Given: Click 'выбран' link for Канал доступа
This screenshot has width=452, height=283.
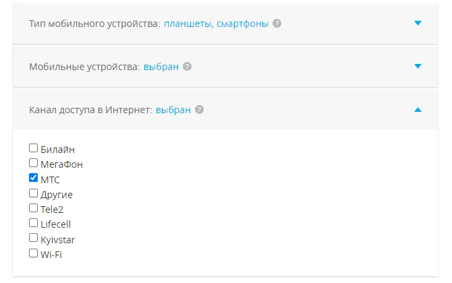Looking at the screenshot, I should [x=173, y=110].
